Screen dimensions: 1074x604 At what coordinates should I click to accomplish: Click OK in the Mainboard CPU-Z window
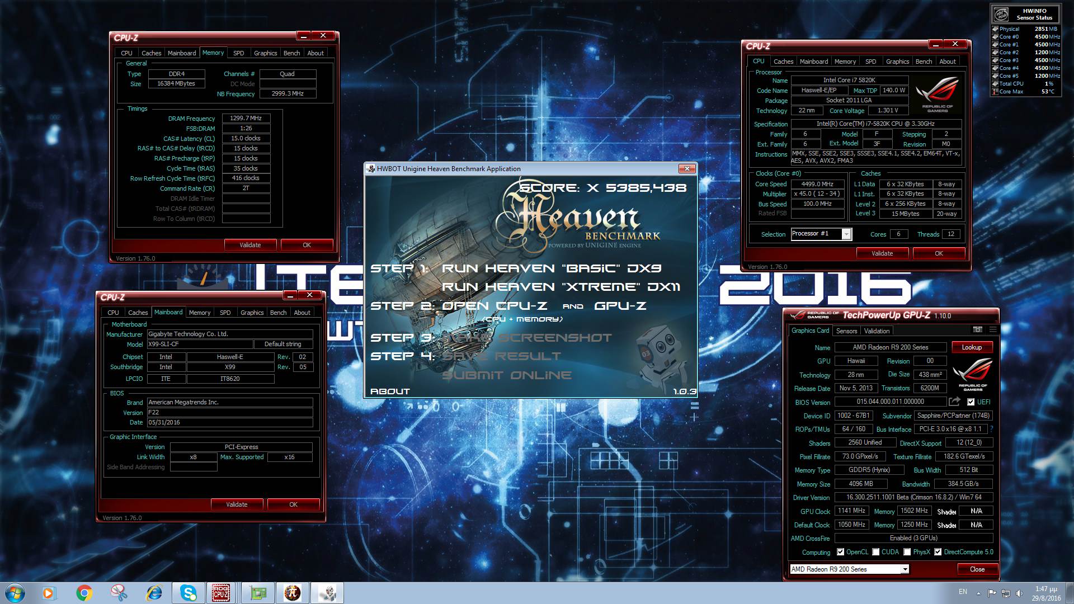(x=294, y=504)
